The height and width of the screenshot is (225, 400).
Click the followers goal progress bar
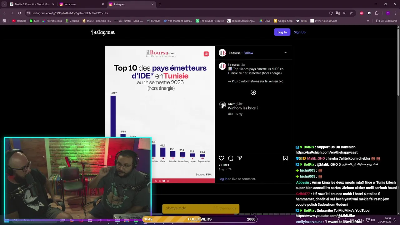(200, 219)
